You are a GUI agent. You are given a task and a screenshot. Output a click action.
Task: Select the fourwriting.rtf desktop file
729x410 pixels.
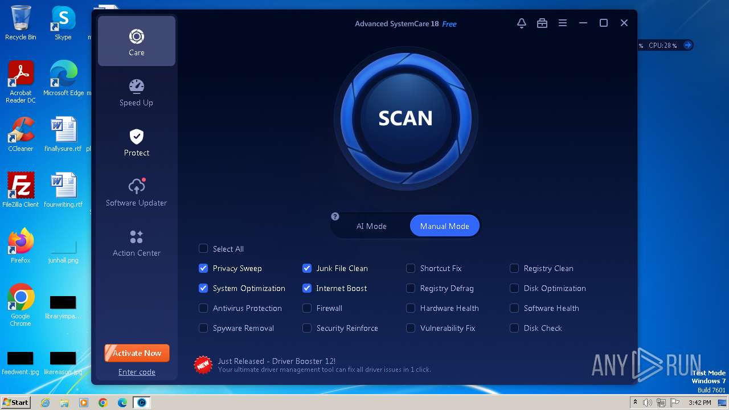pos(63,190)
